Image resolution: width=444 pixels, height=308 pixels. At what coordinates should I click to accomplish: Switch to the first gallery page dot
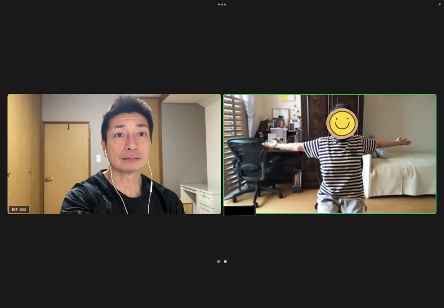pos(219,261)
